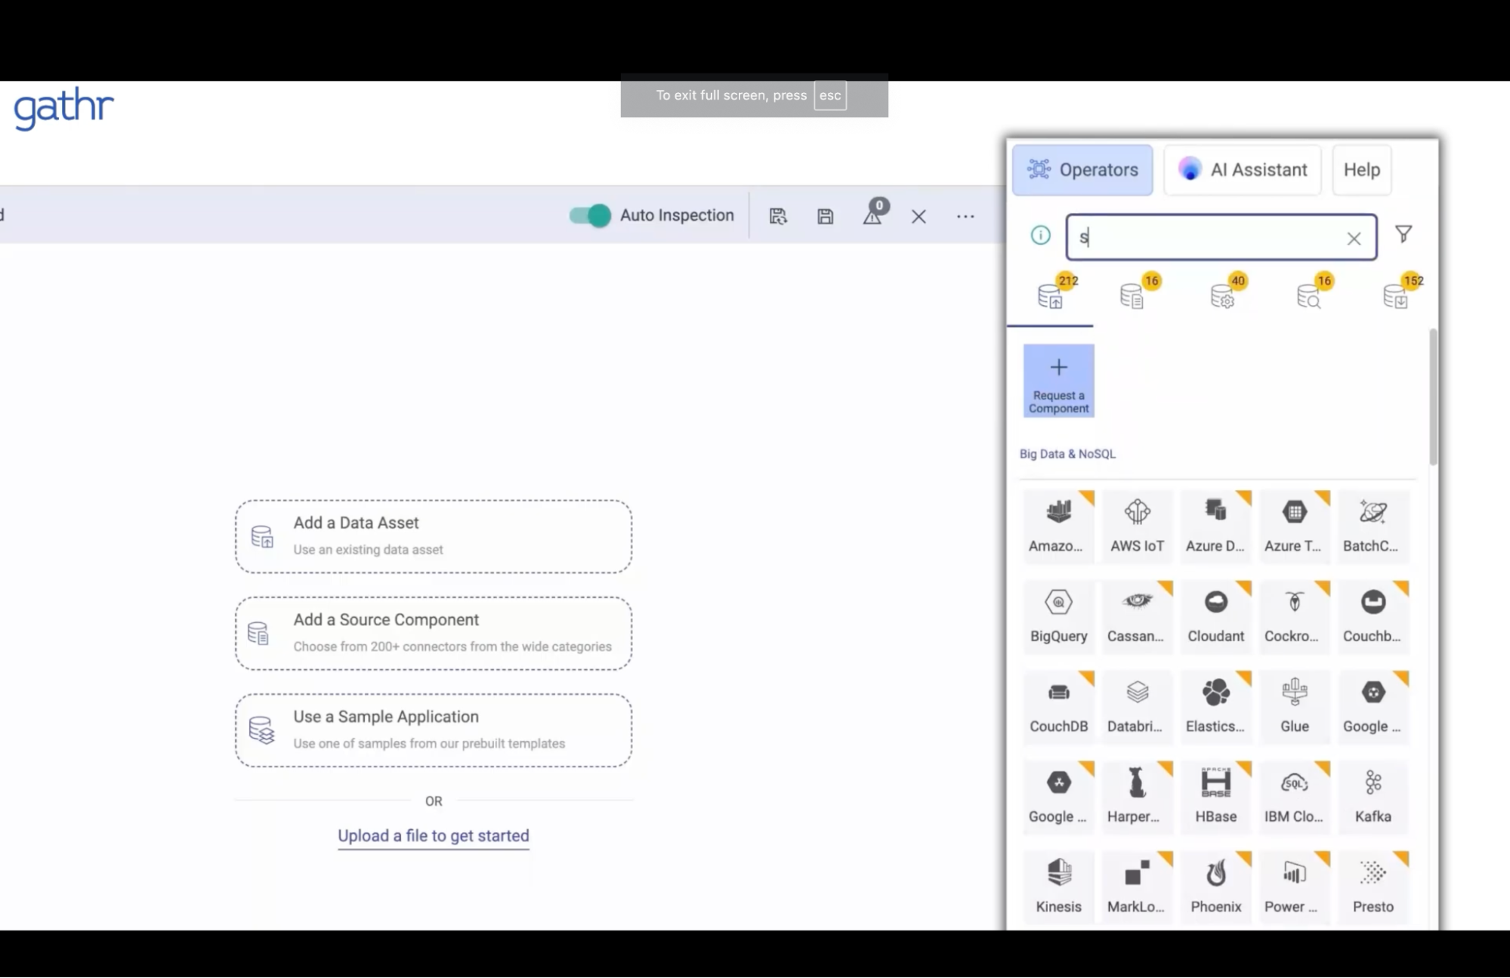Screen dimensions: 1510x978
Task: Add the BigQuery connector
Action: pos(1058,615)
